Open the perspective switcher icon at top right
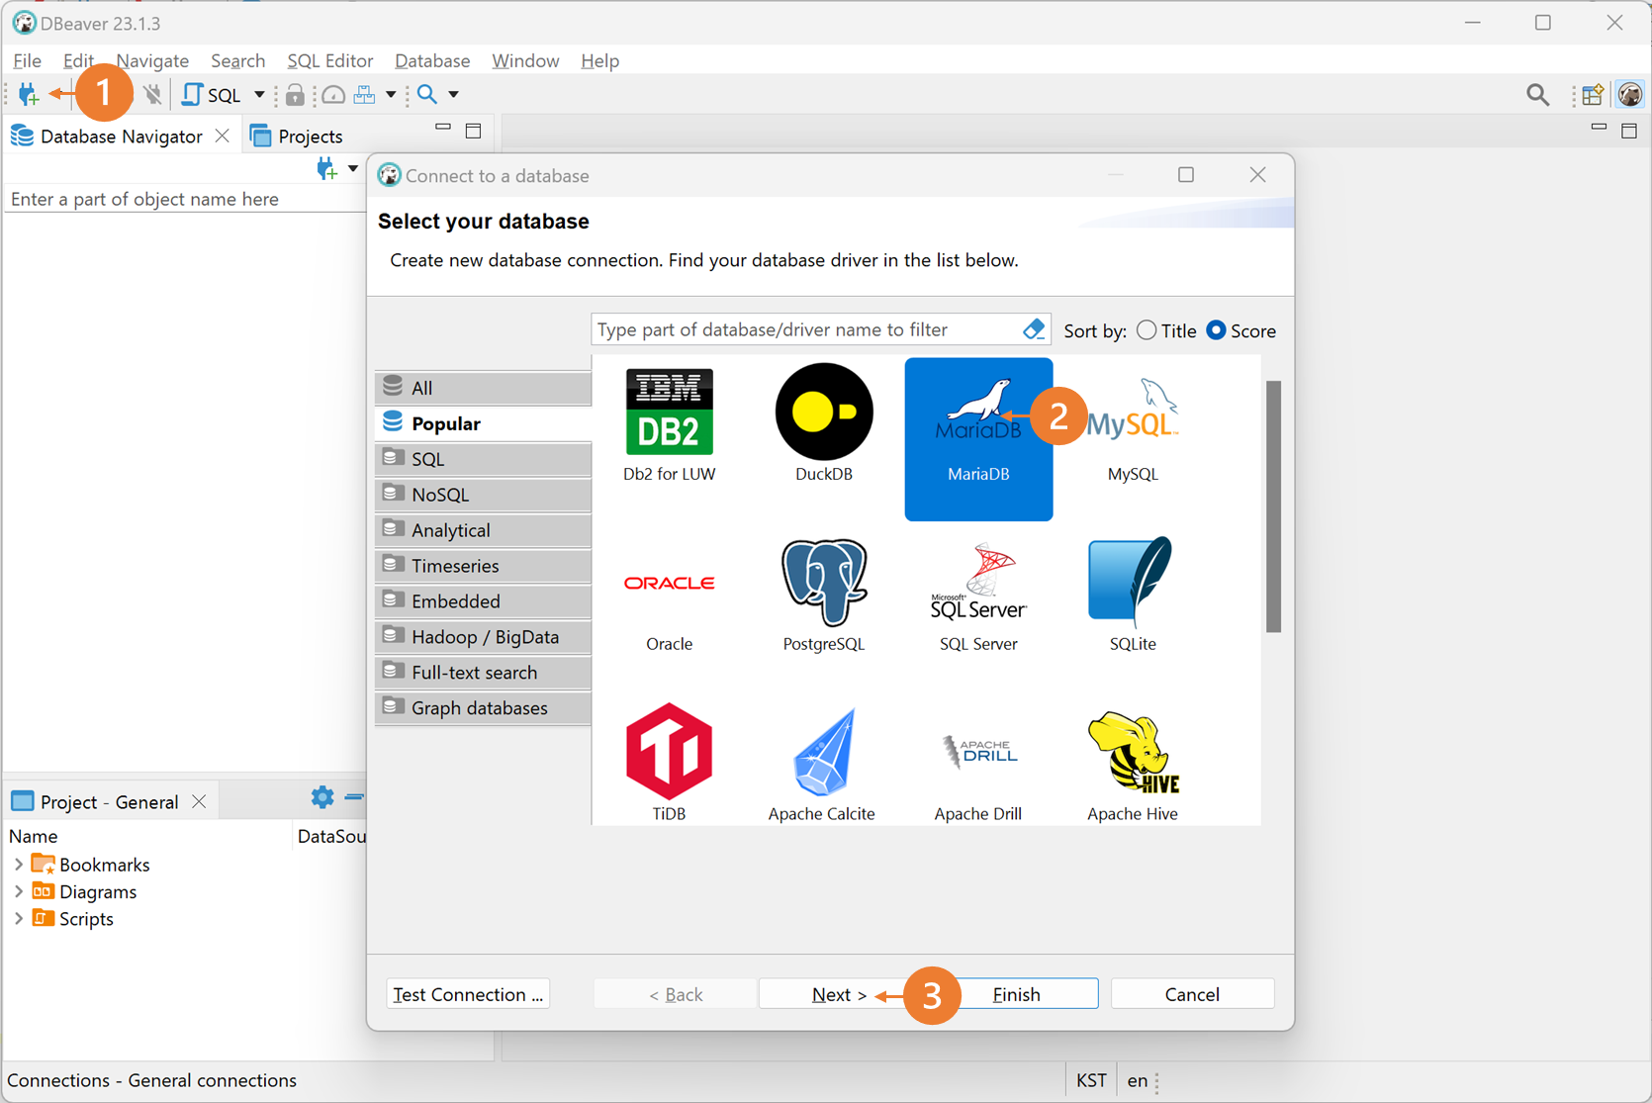The width and height of the screenshot is (1652, 1103). tap(1593, 94)
